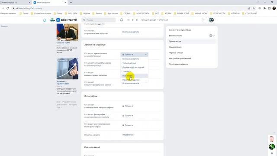Open the УМНЫЕ УРОКИ bookmark folder
The height and width of the screenshot is (156, 277).
click(200, 13)
